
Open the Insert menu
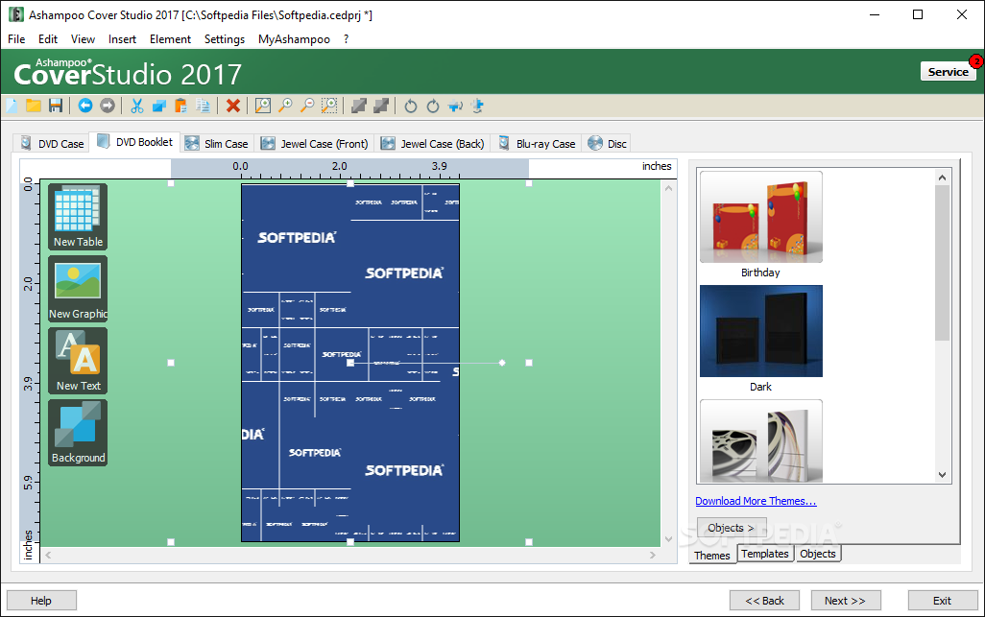coord(122,39)
